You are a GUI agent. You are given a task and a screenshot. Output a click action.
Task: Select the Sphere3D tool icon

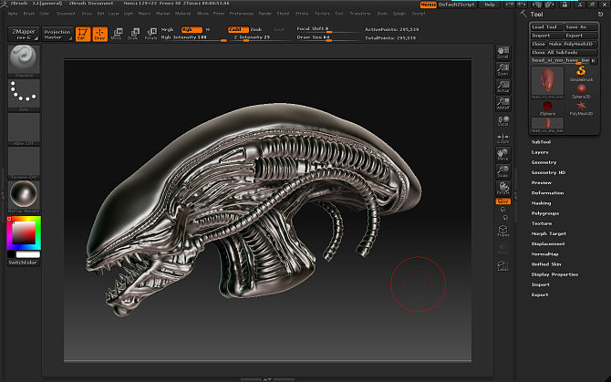coord(581,91)
